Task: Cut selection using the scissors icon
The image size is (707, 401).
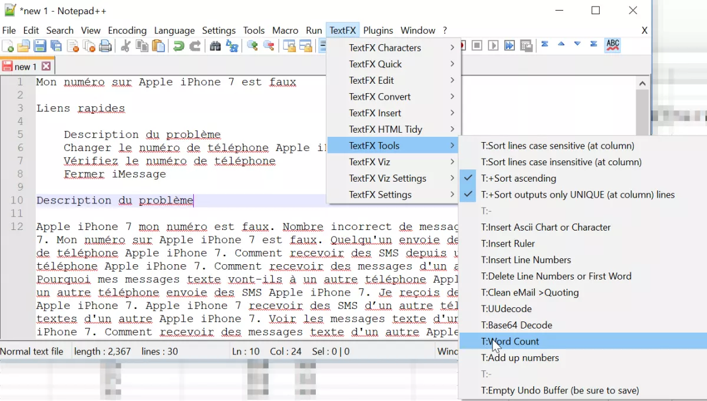Action: tap(125, 46)
